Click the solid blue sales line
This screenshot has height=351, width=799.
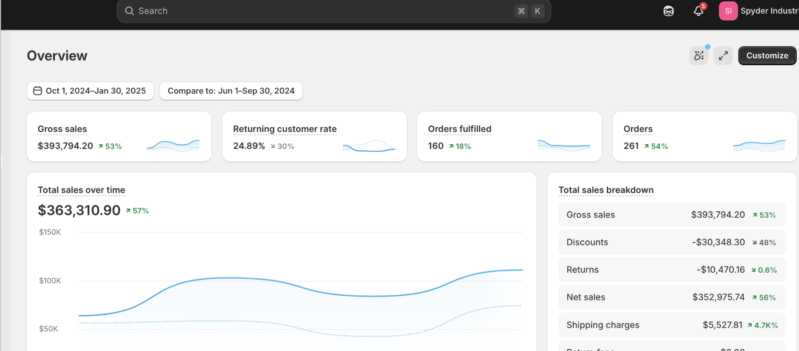[x=301, y=287]
